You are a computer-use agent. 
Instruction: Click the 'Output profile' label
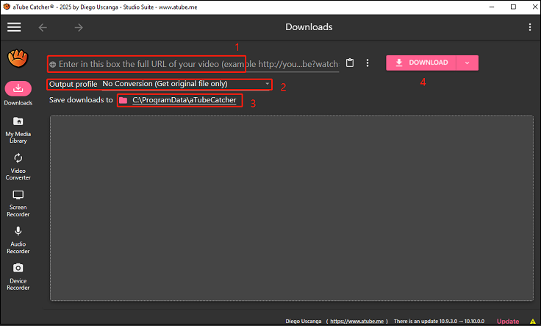74,84
